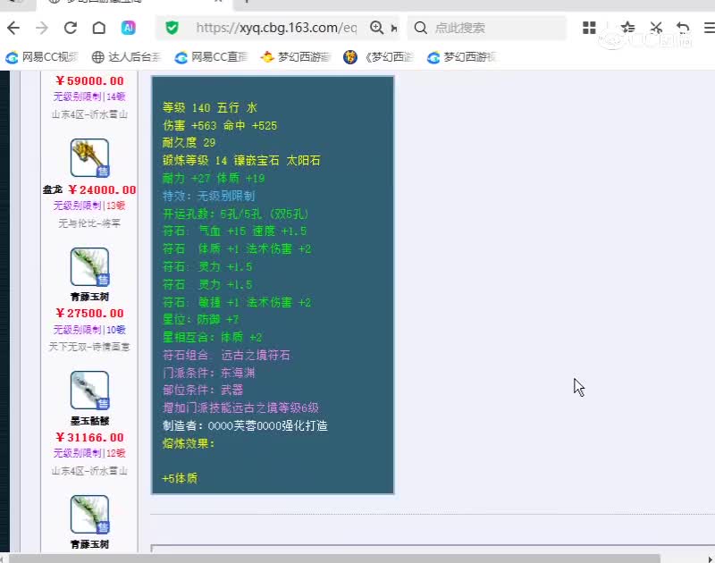
Task: Select the 盘龙 weapon item icon
Action: click(x=89, y=158)
